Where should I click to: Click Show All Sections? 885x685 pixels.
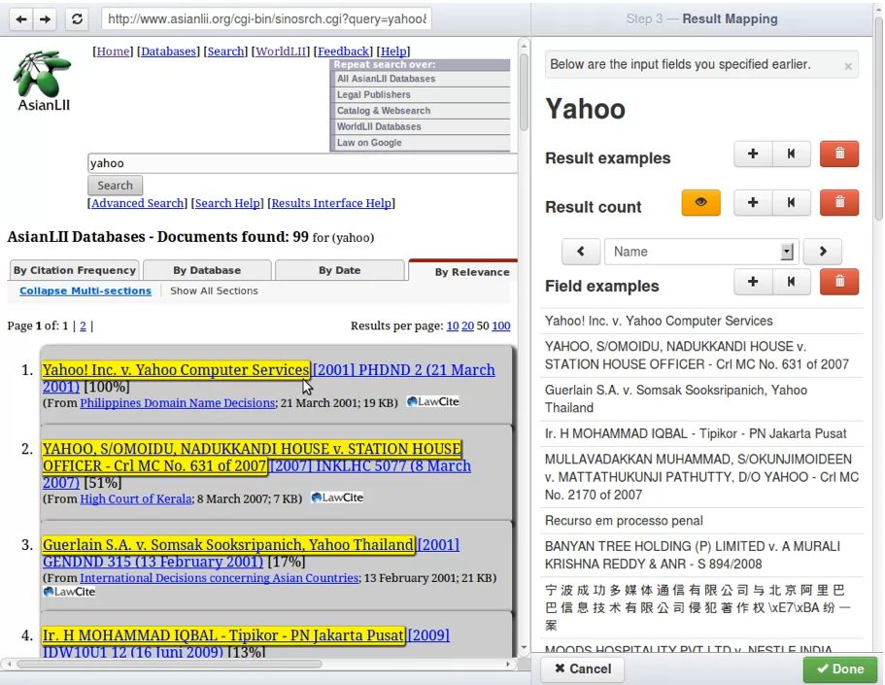pos(214,291)
